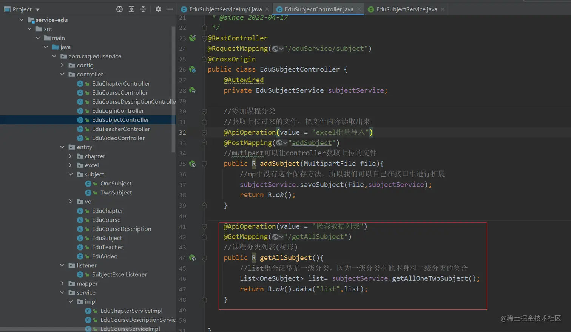The width and height of the screenshot is (571, 332).
Task: Fold the addSubject method at line 35
Action: coord(204,164)
